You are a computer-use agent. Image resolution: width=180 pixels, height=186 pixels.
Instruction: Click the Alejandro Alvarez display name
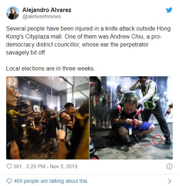pos(47,10)
